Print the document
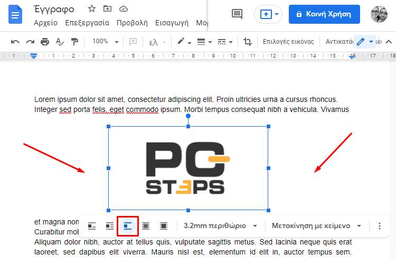Image resolution: width=396 pixels, height=264 pixels. pyautogui.click(x=45, y=41)
